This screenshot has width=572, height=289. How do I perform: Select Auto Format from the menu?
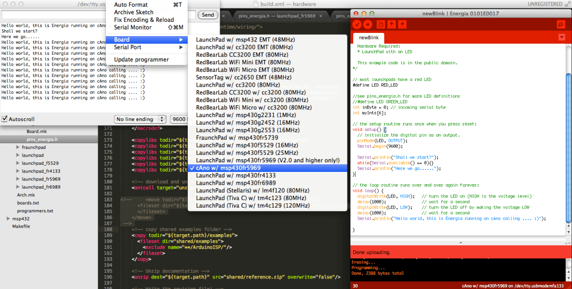coord(131,5)
